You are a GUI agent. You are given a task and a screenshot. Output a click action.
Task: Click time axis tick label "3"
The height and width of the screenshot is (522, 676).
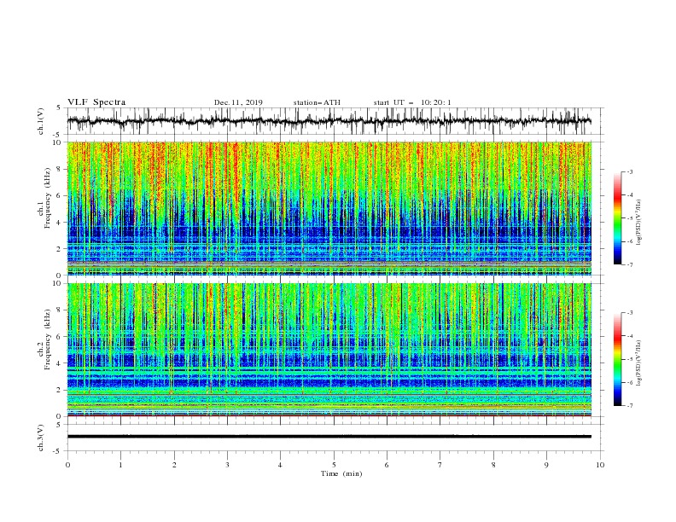tap(227, 465)
